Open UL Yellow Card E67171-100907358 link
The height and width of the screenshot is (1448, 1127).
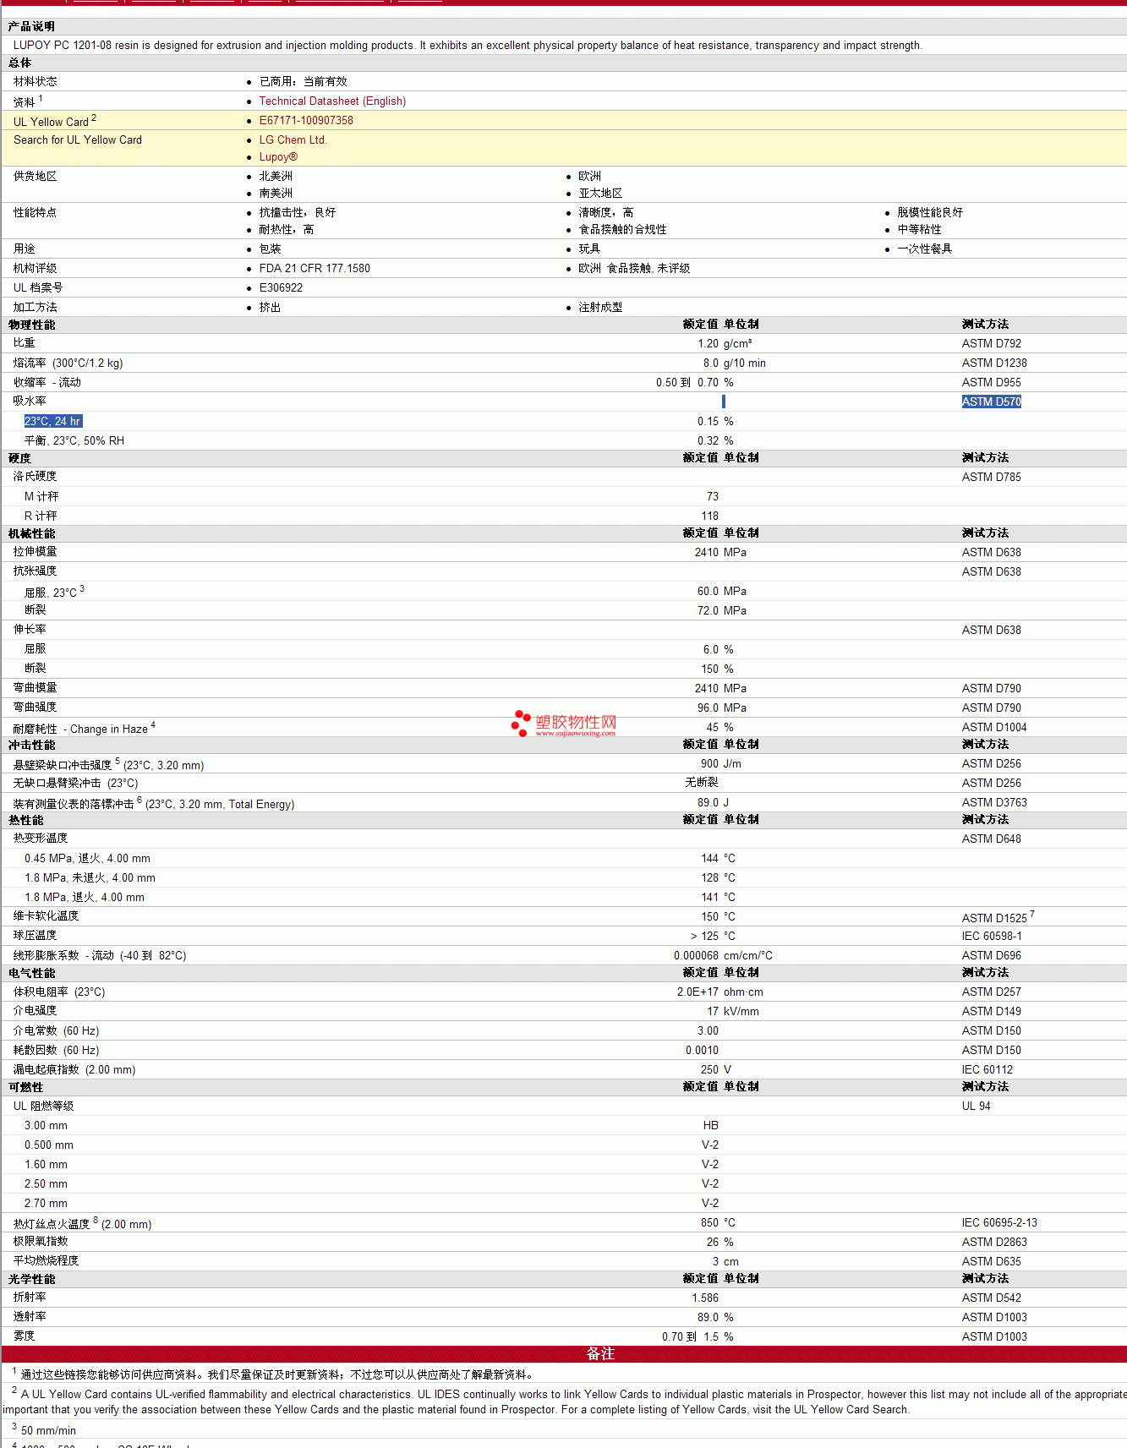306,120
